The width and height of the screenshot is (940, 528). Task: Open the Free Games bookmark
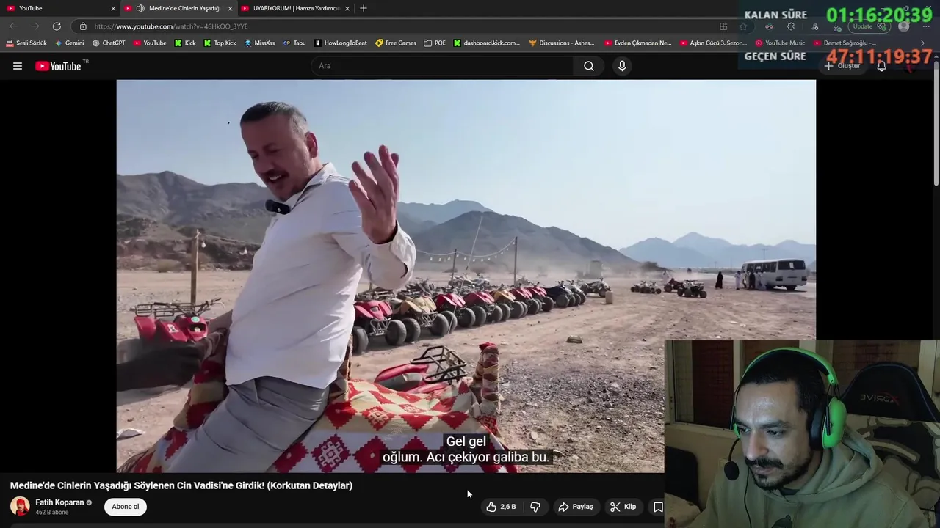pos(395,43)
